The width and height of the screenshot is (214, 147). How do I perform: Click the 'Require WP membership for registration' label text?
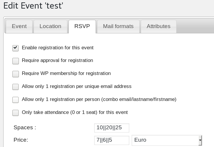[x=66, y=73]
